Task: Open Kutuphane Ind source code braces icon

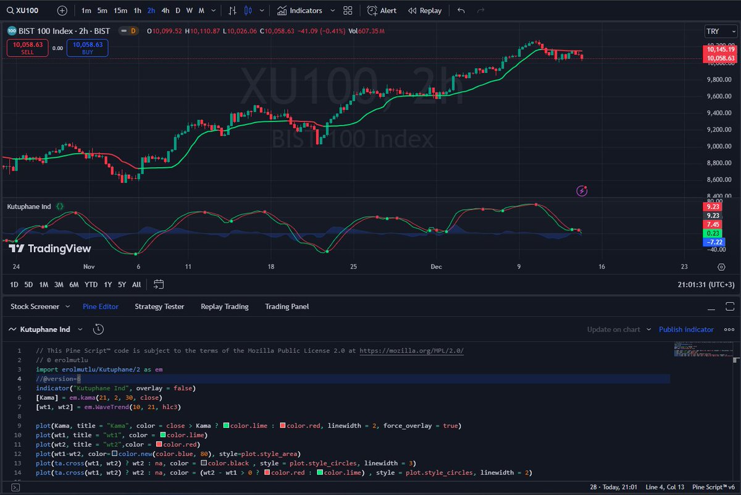Action: pyautogui.click(x=60, y=206)
